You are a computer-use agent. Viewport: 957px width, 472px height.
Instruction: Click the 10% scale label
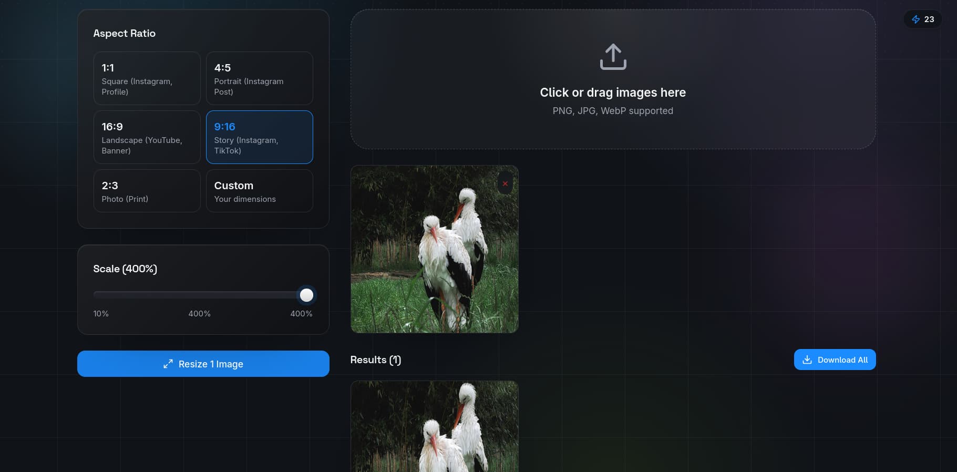click(101, 314)
